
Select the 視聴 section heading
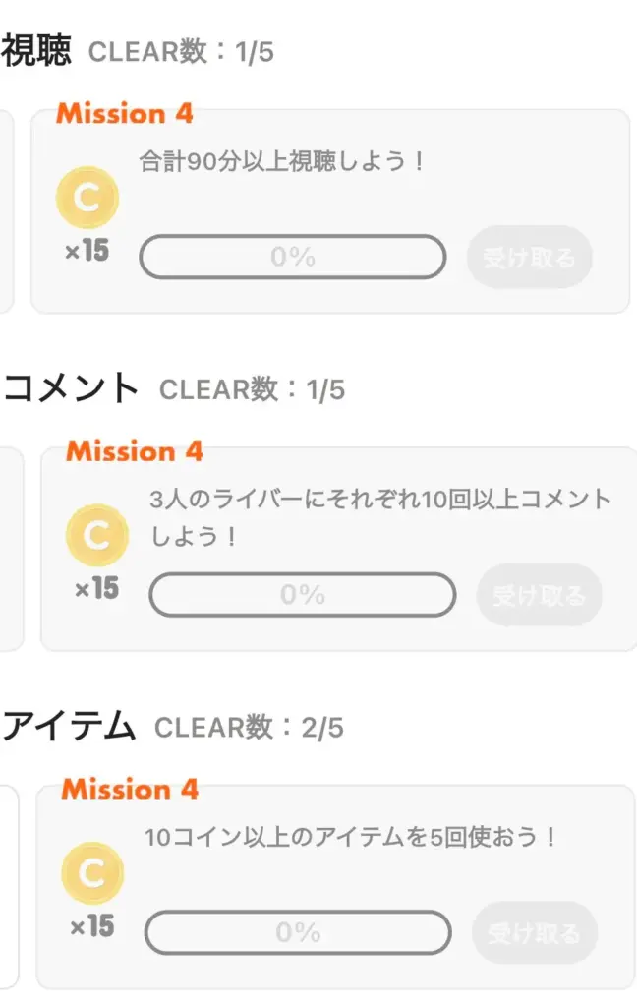tap(36, 50)
